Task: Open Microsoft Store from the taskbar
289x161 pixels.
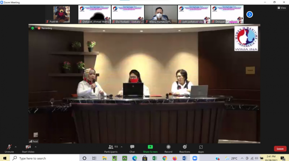Action: pyautogui.click(x=145, y=158)
